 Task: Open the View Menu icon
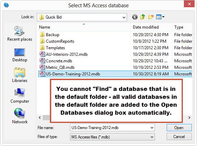coord(160,17)
